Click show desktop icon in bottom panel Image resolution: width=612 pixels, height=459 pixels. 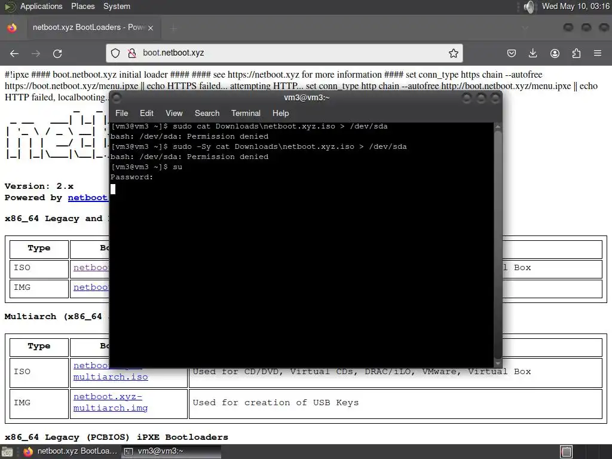coord(7,452)
